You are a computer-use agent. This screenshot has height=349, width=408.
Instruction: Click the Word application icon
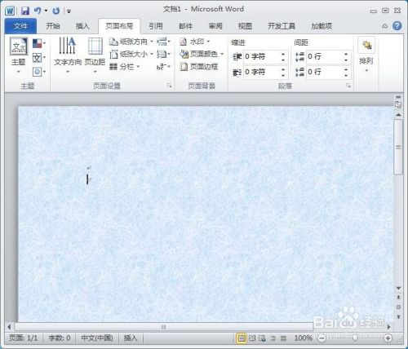click(10, 11)
